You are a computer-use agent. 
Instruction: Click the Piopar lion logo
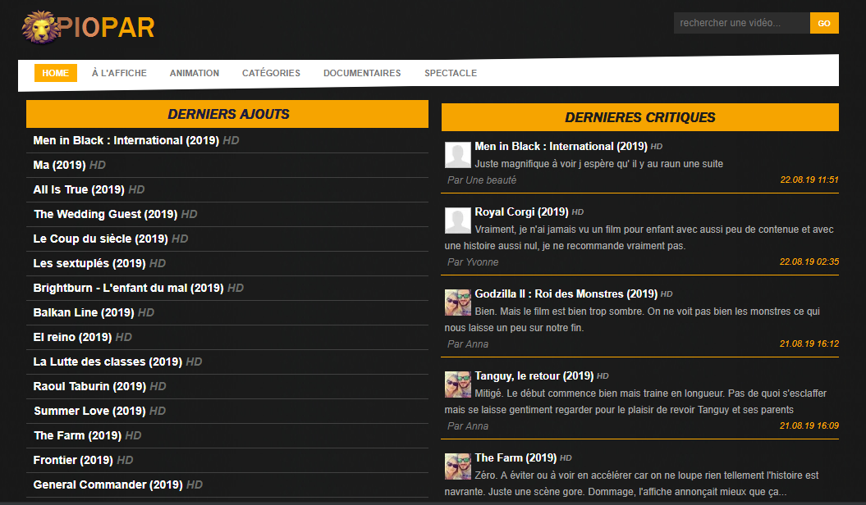(x=89, y=27)
